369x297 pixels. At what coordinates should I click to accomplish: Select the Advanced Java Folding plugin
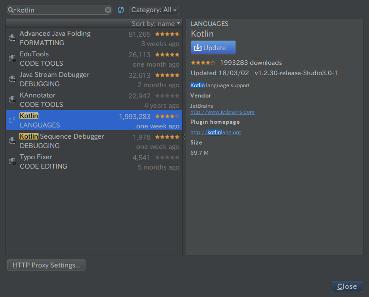(x=94, y=38)
